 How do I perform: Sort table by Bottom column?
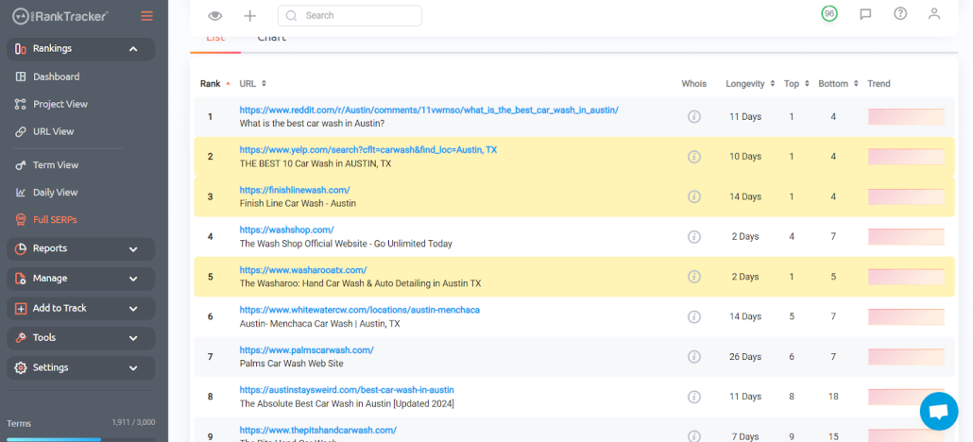point(838,84)
